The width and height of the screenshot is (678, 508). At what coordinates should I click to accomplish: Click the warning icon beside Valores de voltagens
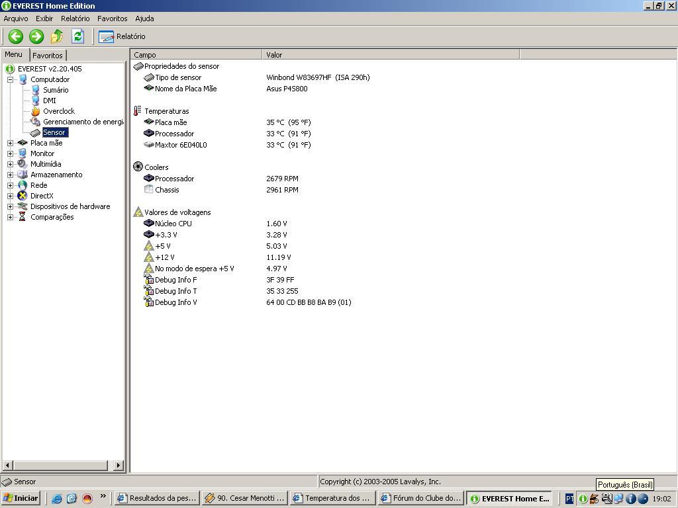pyautogui.click(x=138, y=212)
